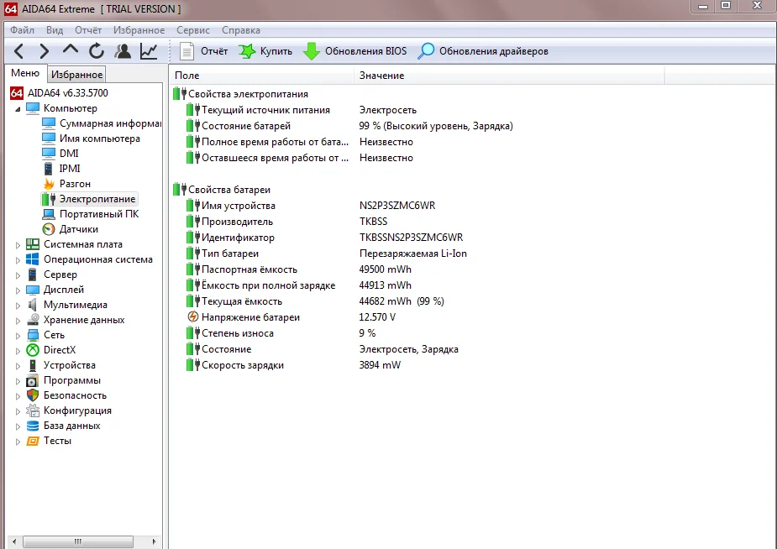Screen dimensions: 777x549
Task: Click the Конфигурация tree icon
Action: coord(33,410)
